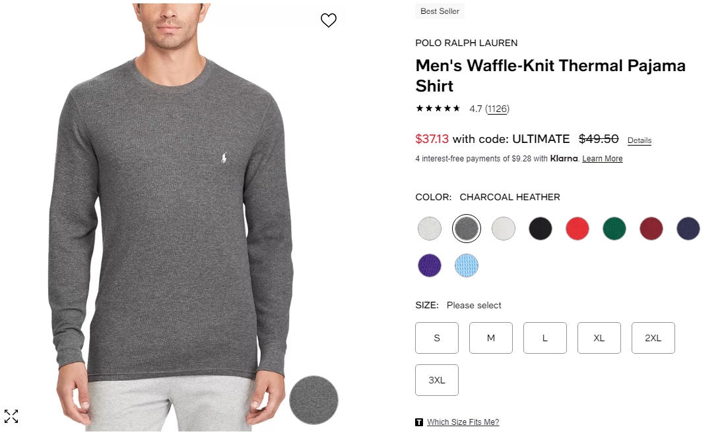Select size S

tap(436, 338)
